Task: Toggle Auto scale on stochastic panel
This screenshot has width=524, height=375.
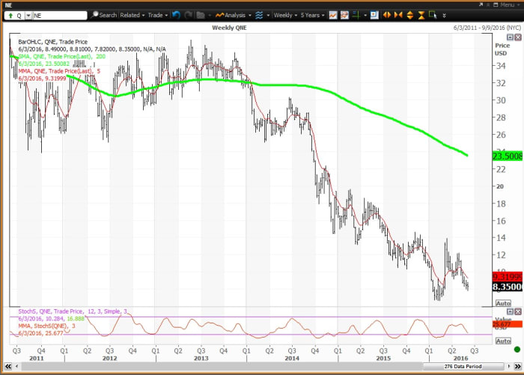Action: 504,341
